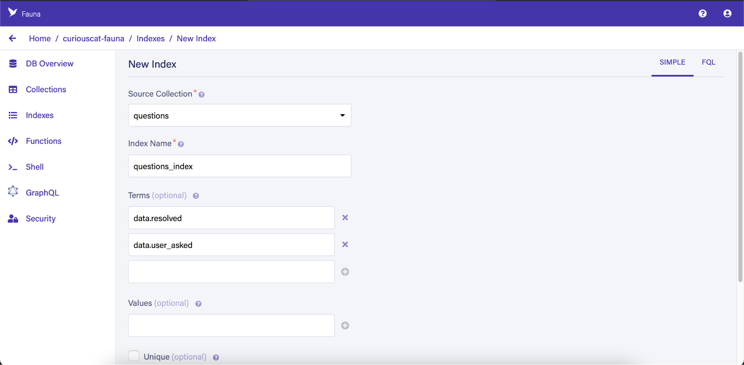Click the back arrow in breadcrumb bar
The width and height of the screenshot is (744, 365).
(12, 38)
